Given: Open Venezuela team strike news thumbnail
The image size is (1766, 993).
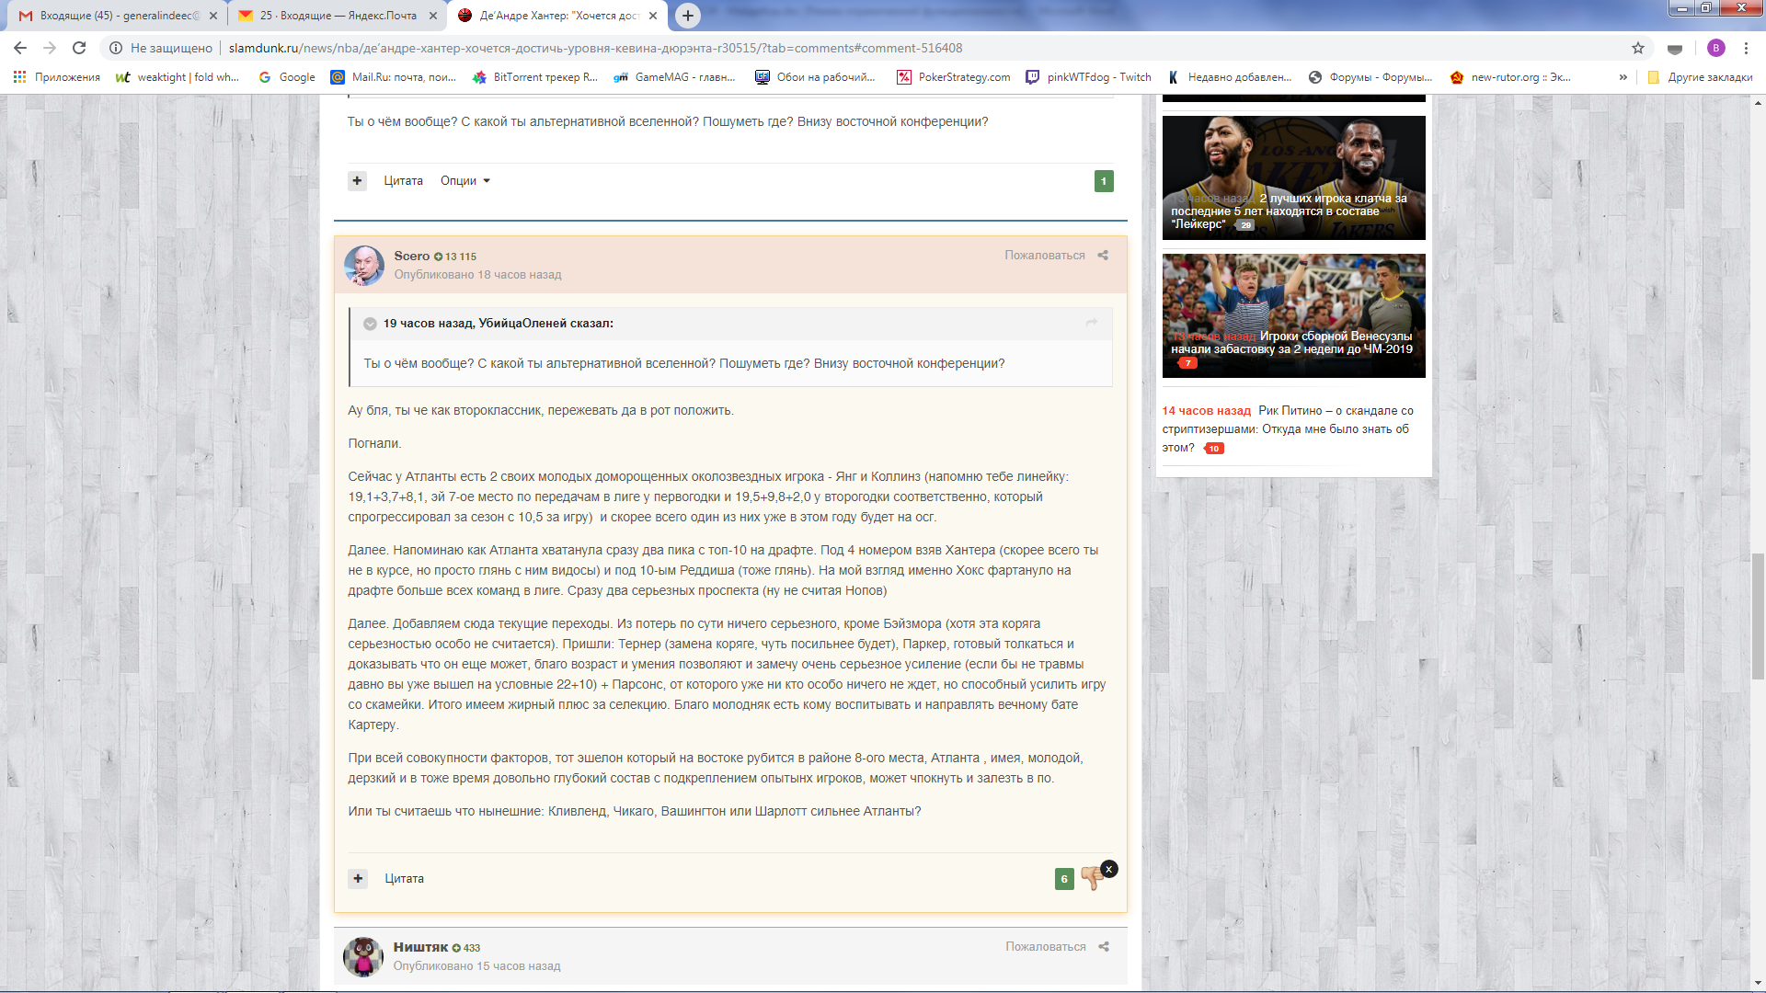Looking at the screenshot, I should coord(1293,315).
